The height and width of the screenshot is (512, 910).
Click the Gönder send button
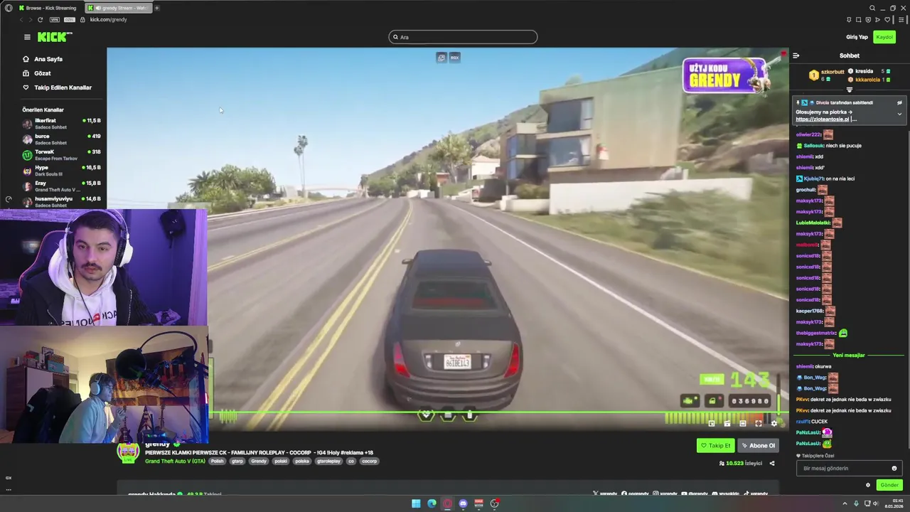pyautogui.click(x=889, y=485)
